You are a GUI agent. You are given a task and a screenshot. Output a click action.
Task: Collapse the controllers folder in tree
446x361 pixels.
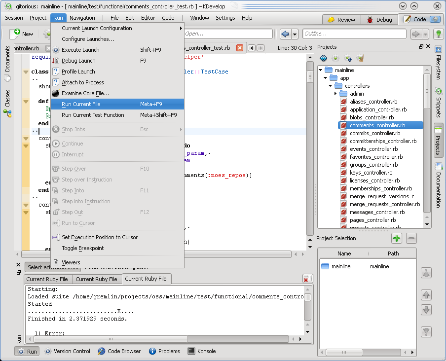[x=330, y=85]
